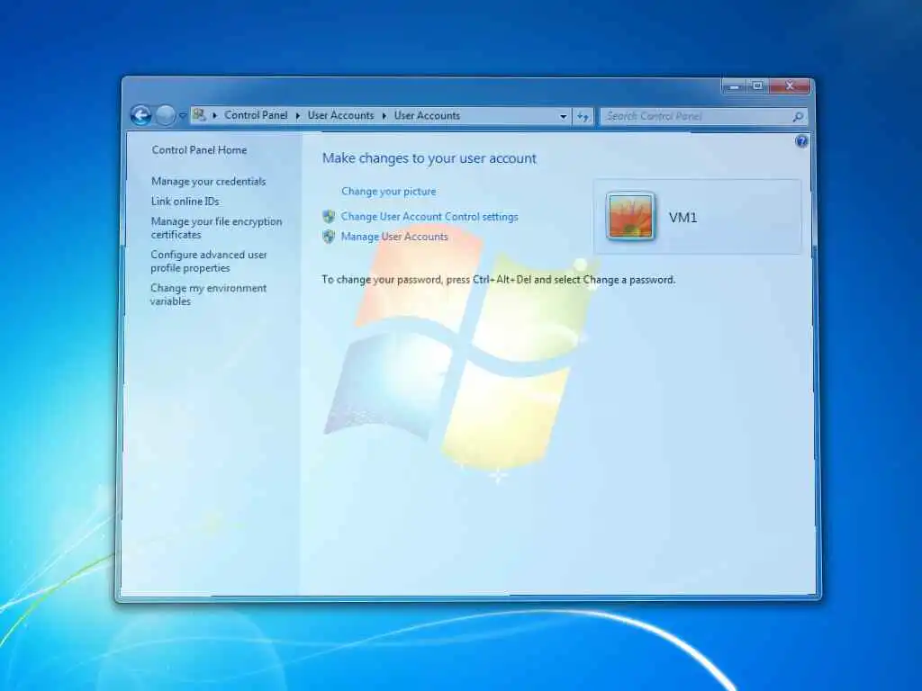Image resolution: width=922 pixels, height=691 pixels.
Task: Open Link online IDs
Action: [185, 202]
